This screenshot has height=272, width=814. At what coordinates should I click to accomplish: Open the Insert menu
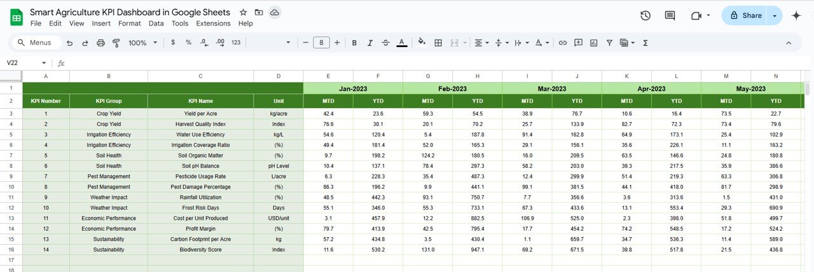[101, 24]
